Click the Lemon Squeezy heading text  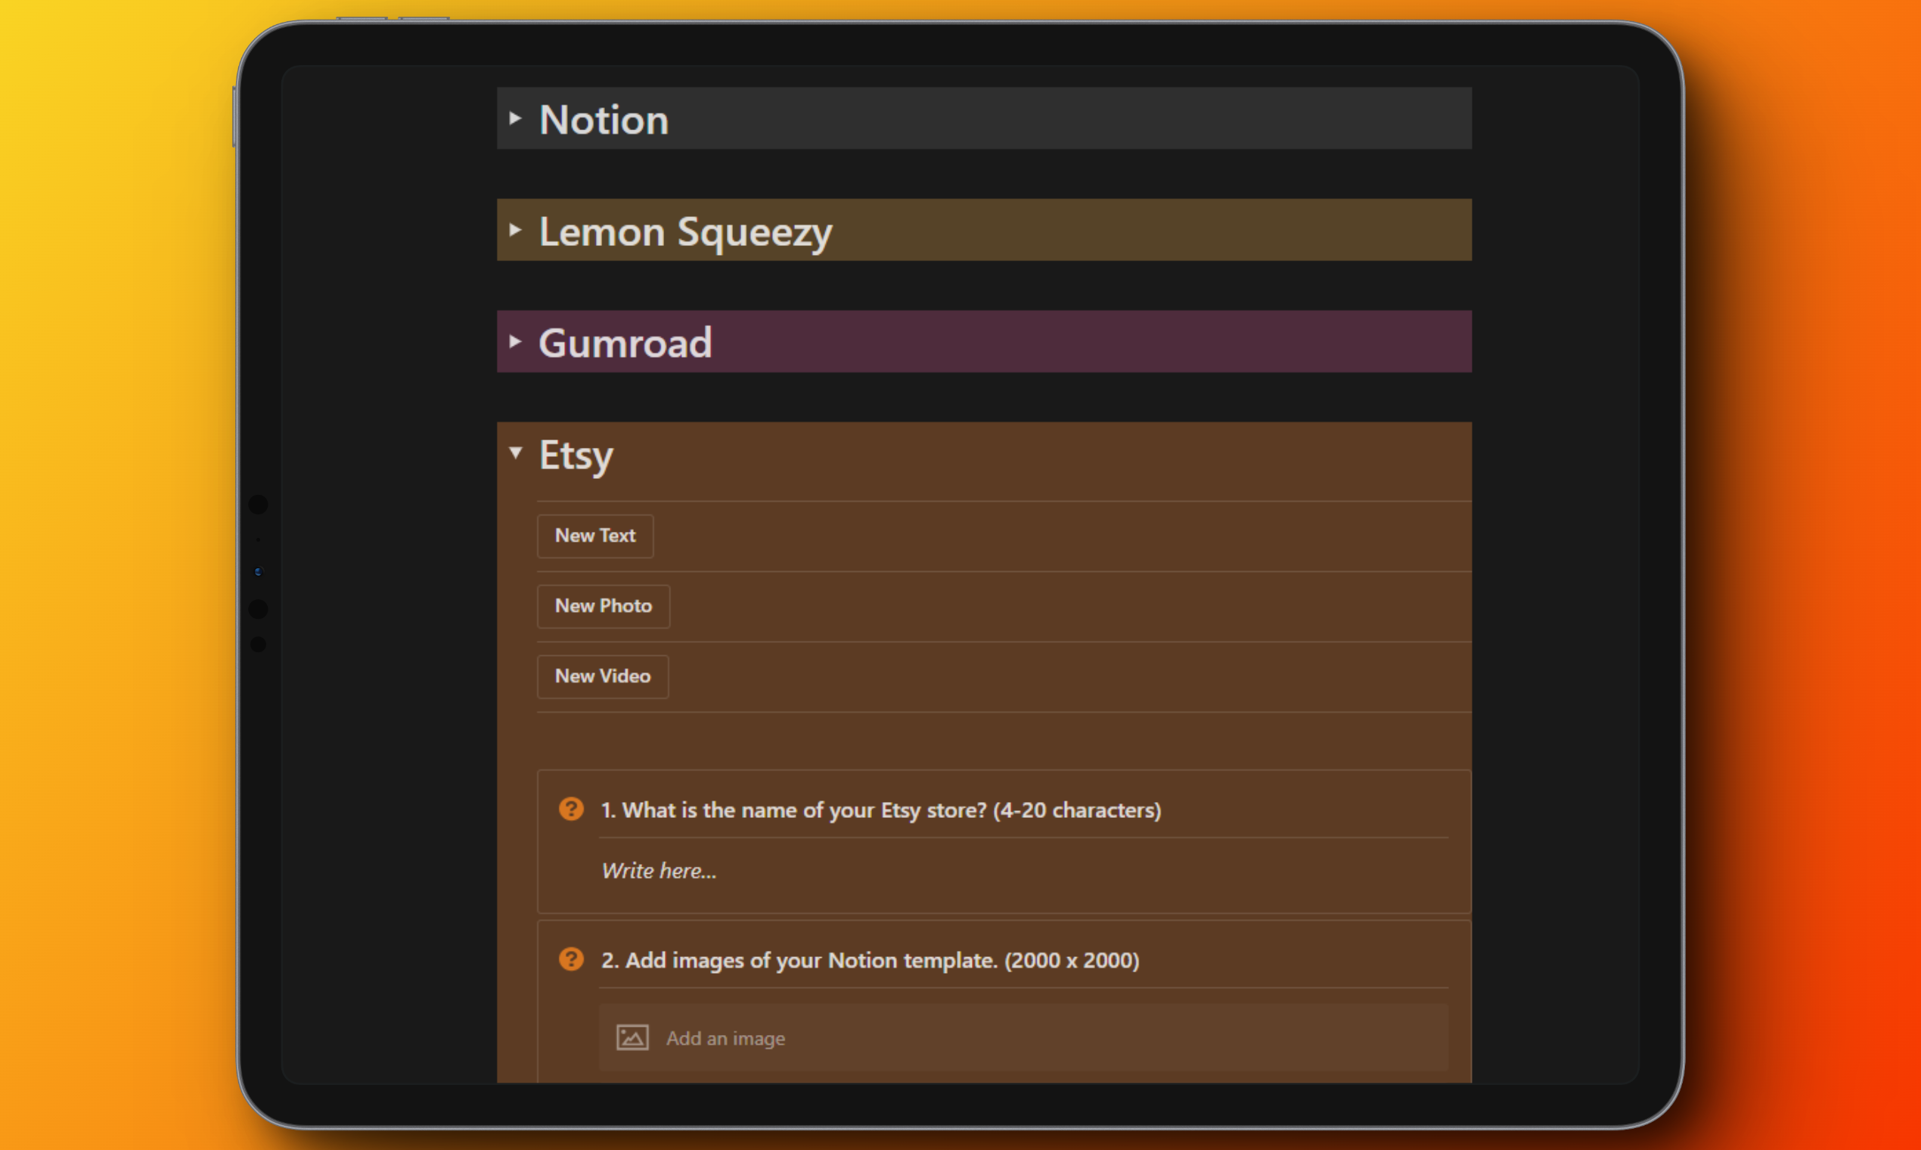(685, 232)
